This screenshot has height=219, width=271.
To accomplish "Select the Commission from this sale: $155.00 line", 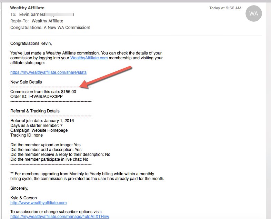I will point(43,92).
